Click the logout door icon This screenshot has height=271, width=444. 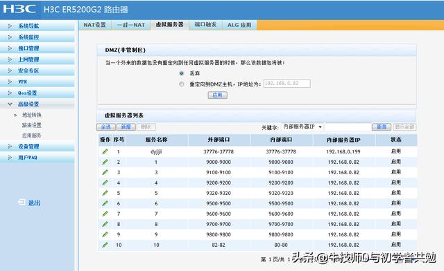(22, 202)
